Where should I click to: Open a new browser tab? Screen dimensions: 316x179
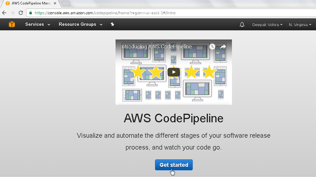tap(66, 4)
